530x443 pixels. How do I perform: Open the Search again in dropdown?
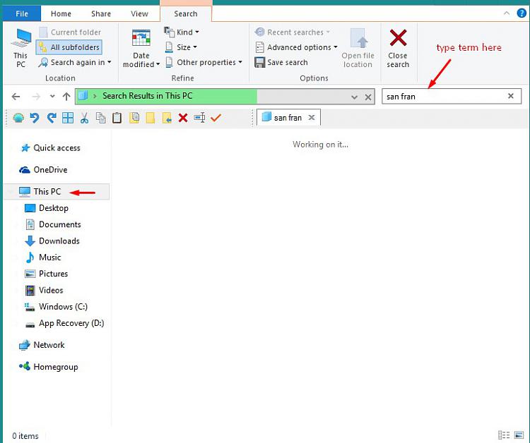pos(74,62)
